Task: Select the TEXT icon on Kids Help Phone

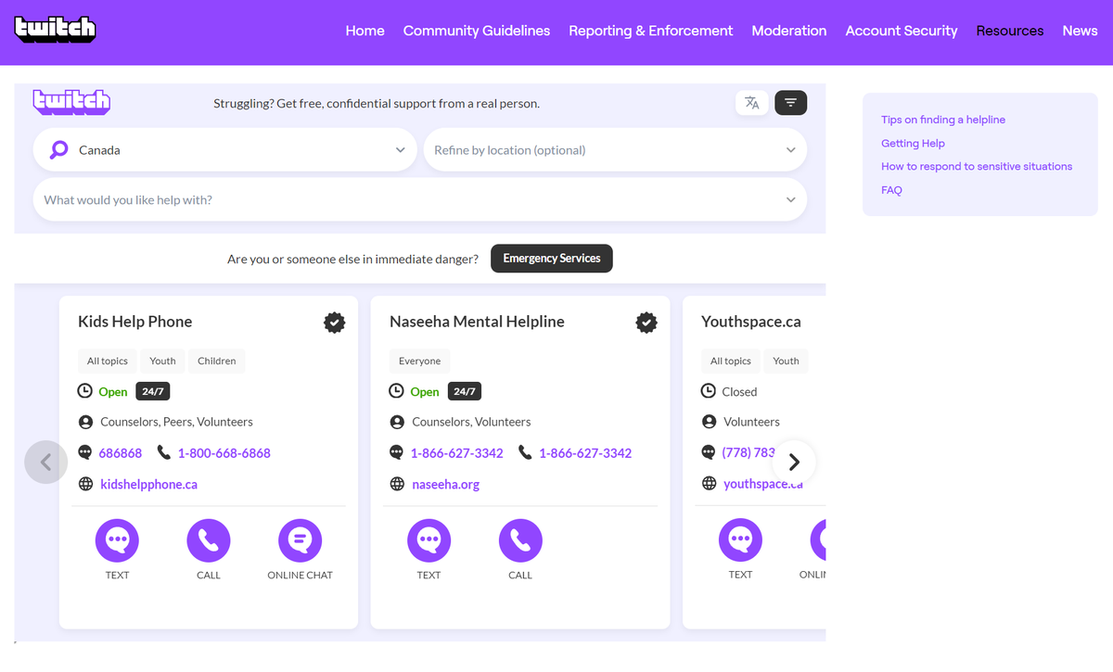Action: pyautogui.click(x=117, y=539)
